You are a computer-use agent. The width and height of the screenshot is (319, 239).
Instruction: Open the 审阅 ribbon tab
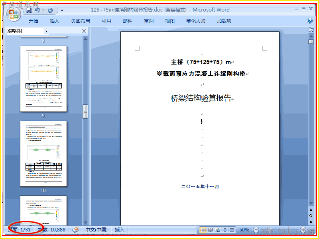149,21
